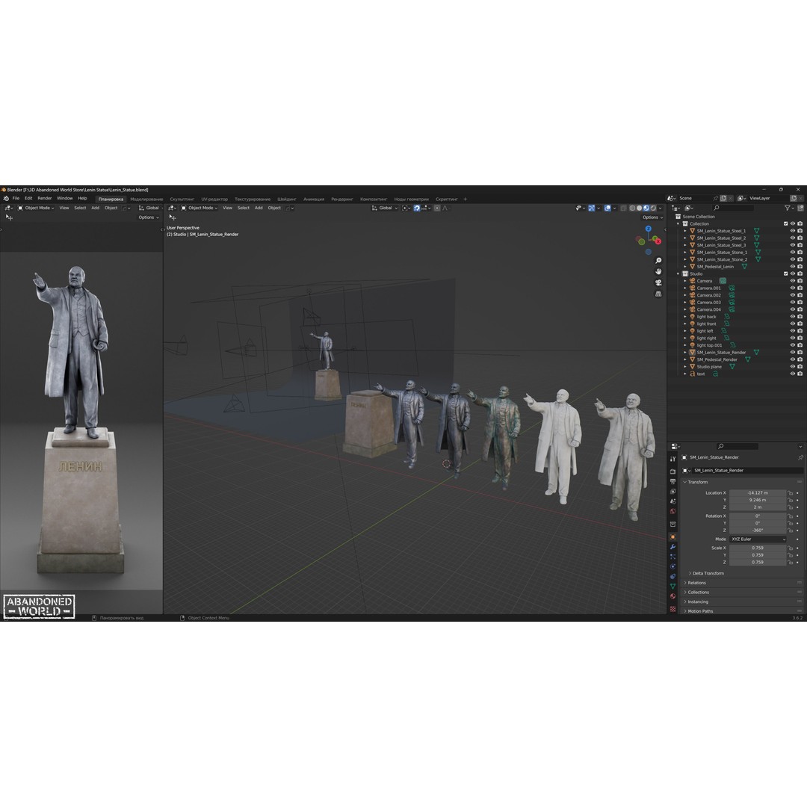Expand the Camera.001 outliner row

click(685, 288)
